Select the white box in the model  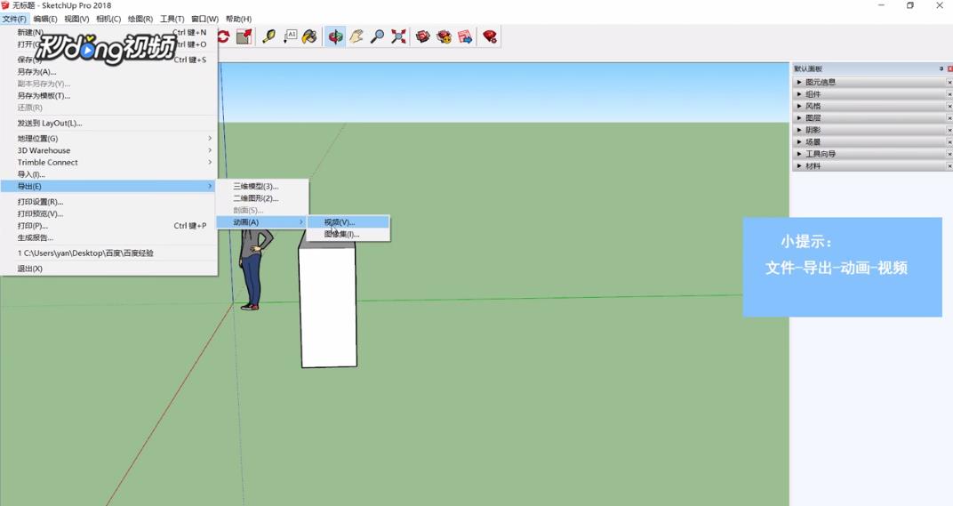click(329, 304)
